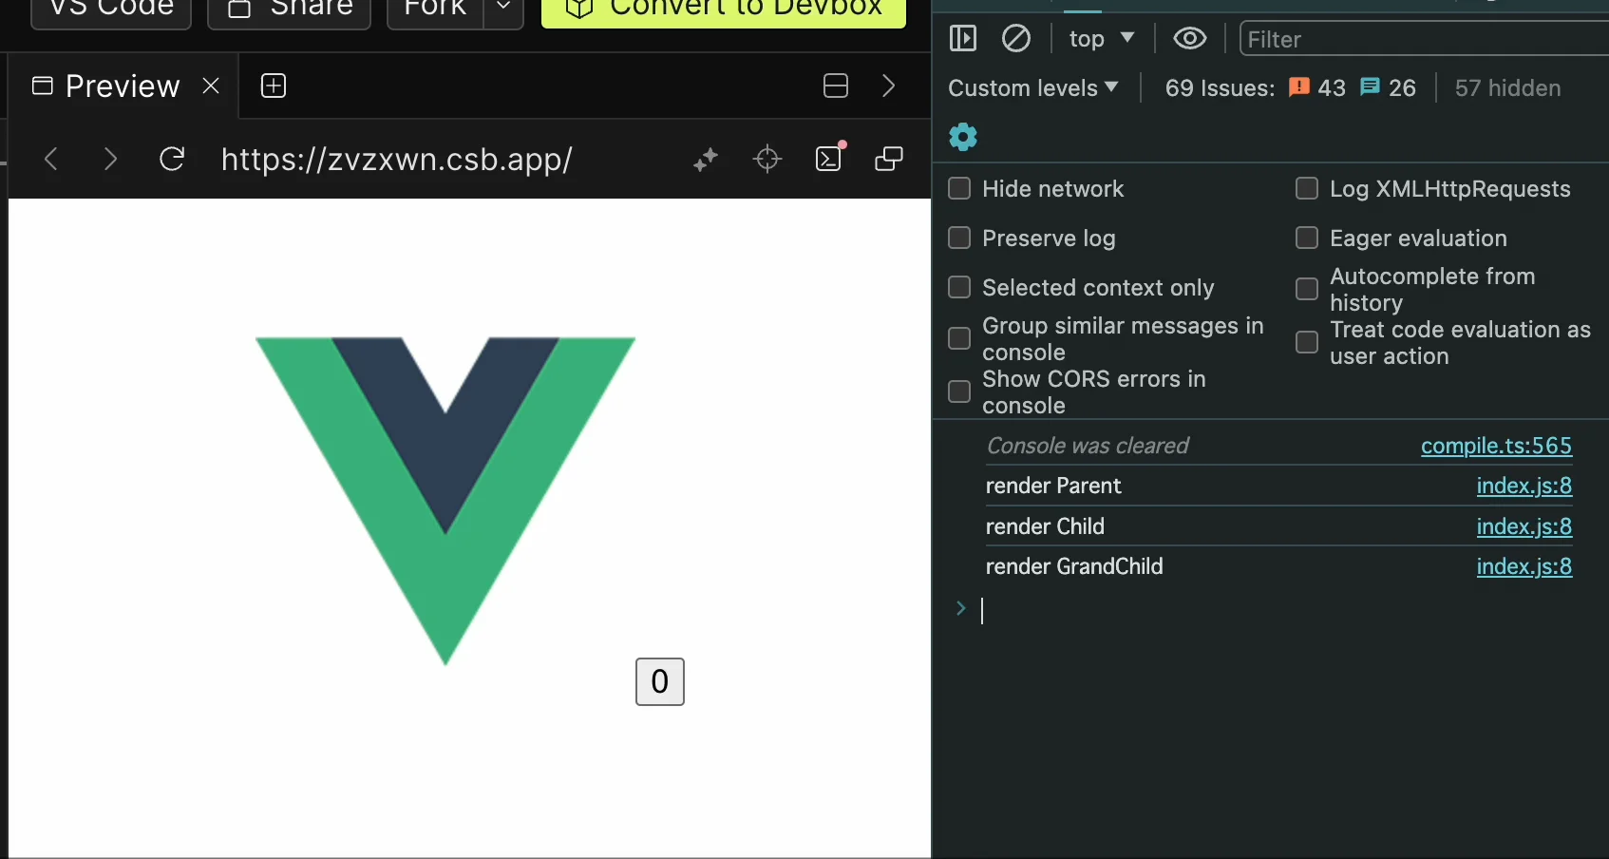
Task: Clear the console with the ban icon
Action: tap(1016, 39)
